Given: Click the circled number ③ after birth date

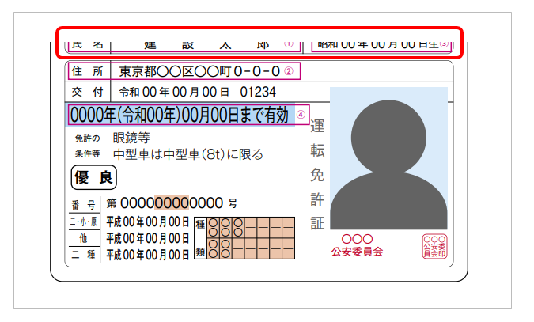Looking at the screenshot, I should tap(444, 44).
